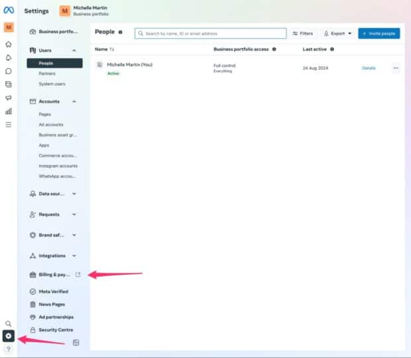Select Partners in sidebar
The image size is (411, 358).
(47, 74)
